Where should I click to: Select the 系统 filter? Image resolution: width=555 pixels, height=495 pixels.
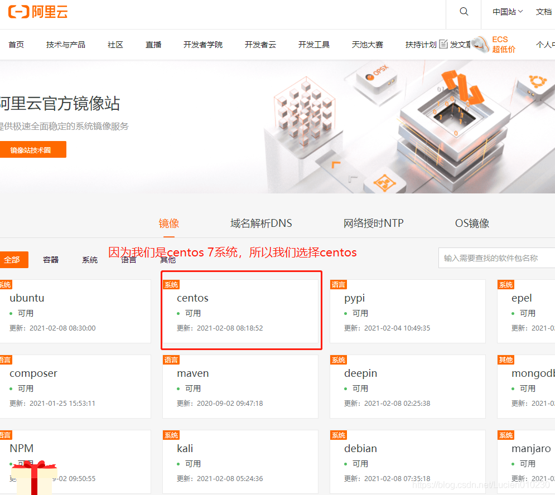pos(90,260)
